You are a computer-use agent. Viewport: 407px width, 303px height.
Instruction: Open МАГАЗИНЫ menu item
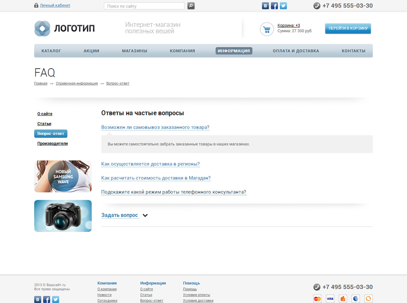135,51
